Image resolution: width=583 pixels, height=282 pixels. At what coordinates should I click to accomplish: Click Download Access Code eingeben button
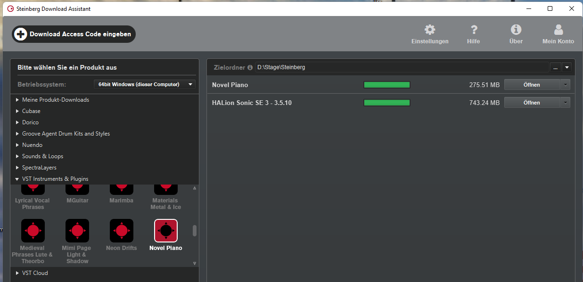click(x=74, y=34)
